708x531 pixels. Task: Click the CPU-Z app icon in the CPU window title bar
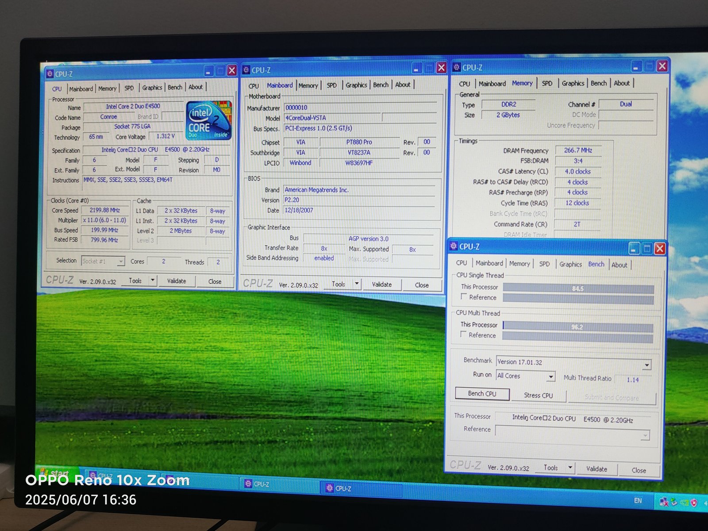[x=50, y=74]
